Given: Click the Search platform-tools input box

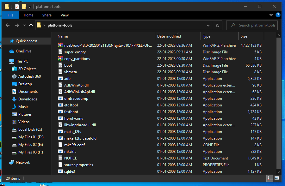Looking at the screenshot, I should click(256, 26).
